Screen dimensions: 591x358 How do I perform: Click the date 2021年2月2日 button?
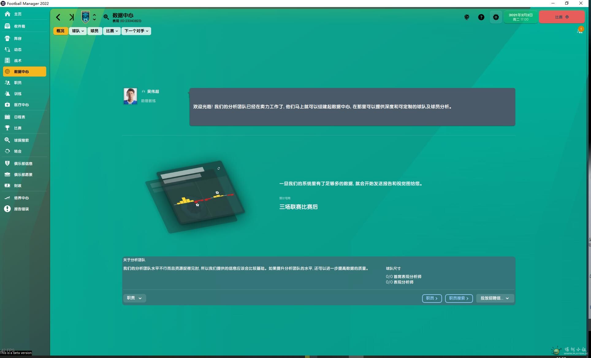coord(520,17)
